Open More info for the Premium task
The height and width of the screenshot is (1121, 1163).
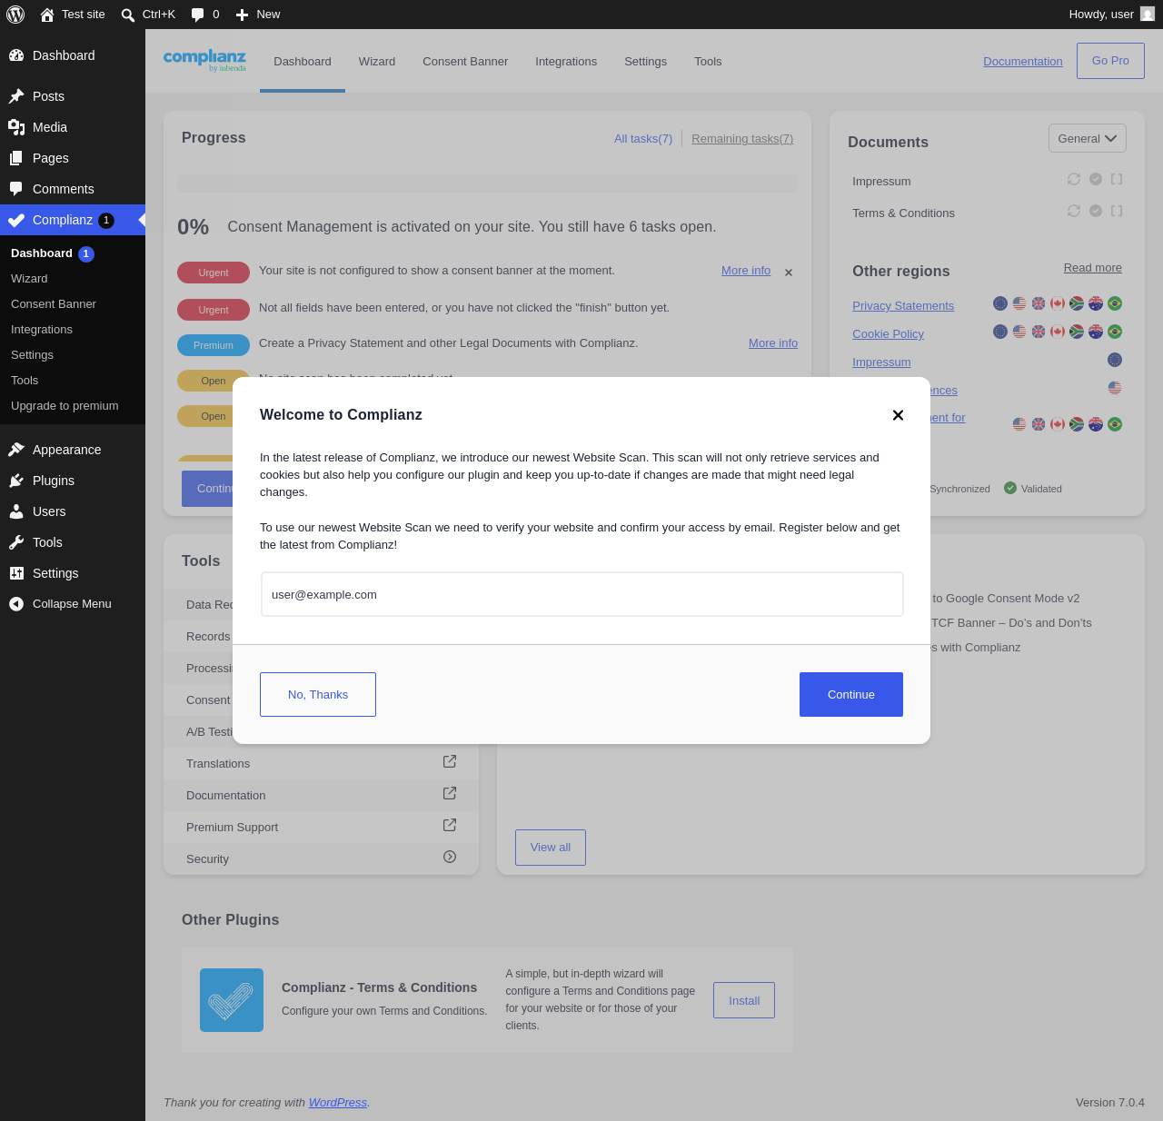[773, 343]
